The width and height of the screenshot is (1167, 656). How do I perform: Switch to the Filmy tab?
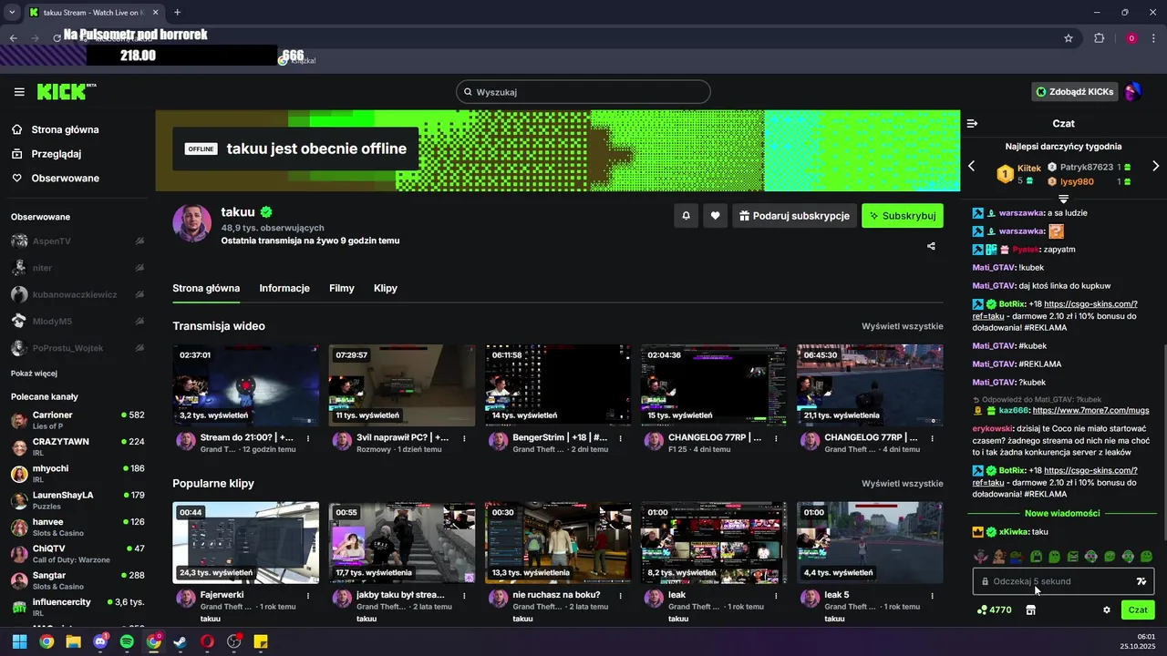click(x=342, y=288)
